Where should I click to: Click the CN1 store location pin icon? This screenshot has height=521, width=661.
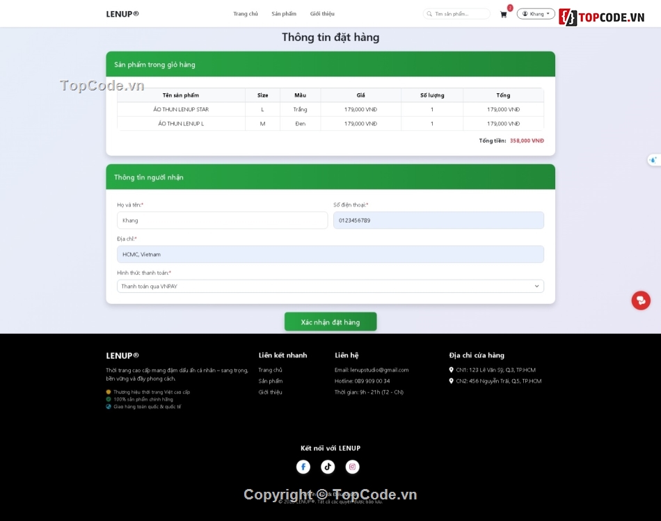451,369
